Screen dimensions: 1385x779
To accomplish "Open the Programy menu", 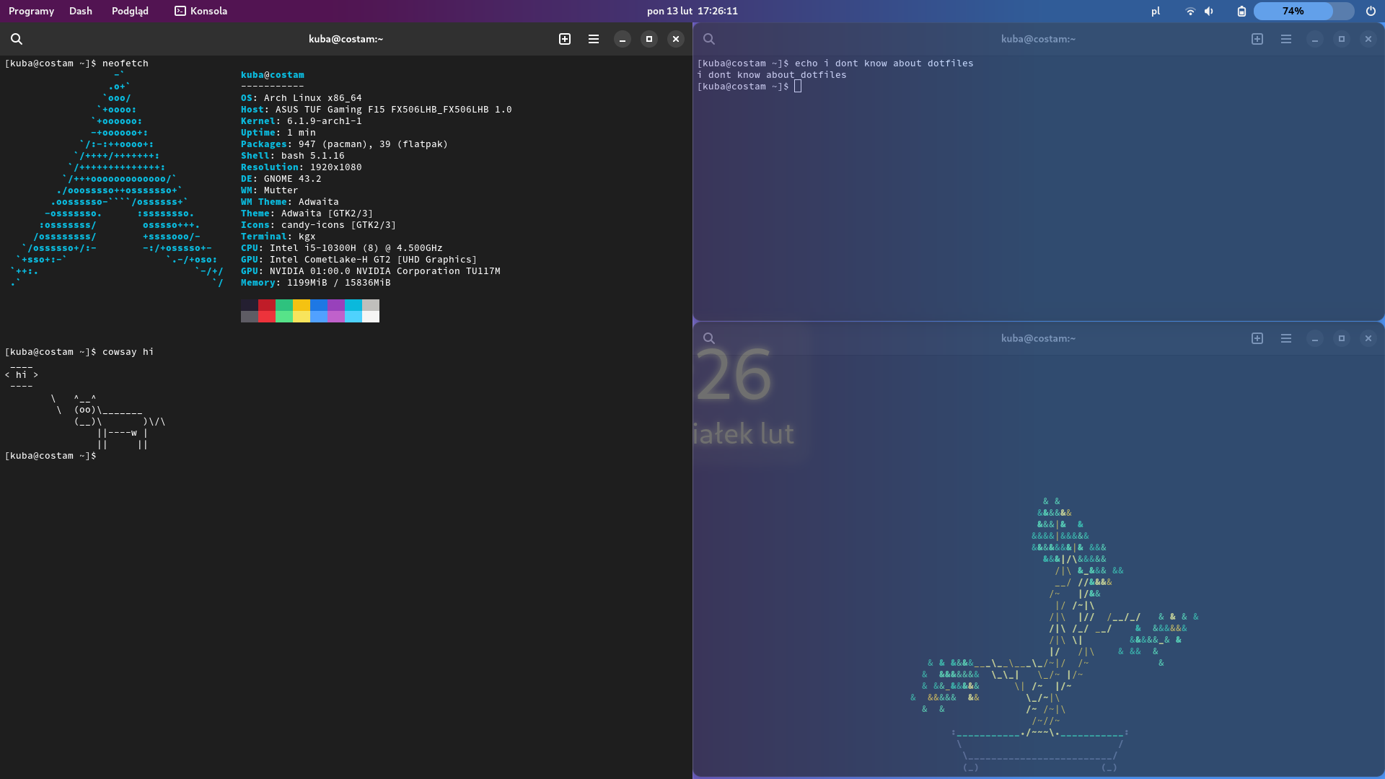I will click(x=31, y=11).
